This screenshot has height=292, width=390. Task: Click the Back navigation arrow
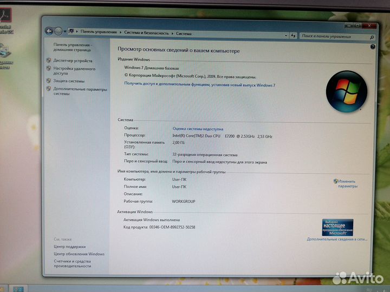pos(49,31)
